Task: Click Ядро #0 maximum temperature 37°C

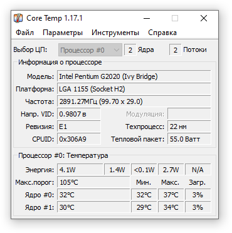Action: (x=171, y=195)
